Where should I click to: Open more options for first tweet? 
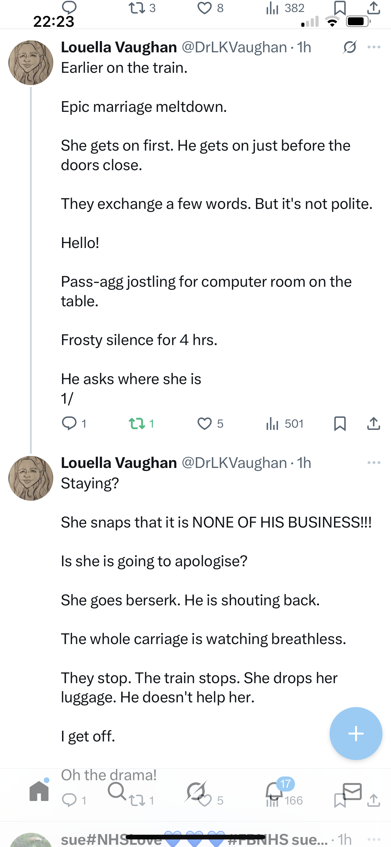tap(374, 47)
